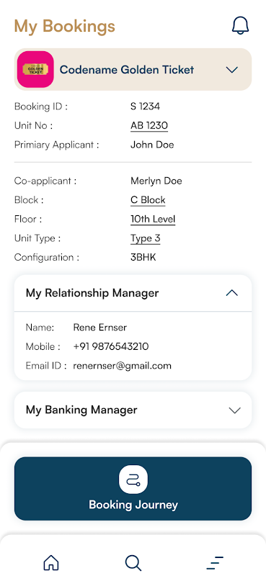Tap the route icon above Booking Journey
The height and width of the screenshot is (576, 266).
(133, 480)
